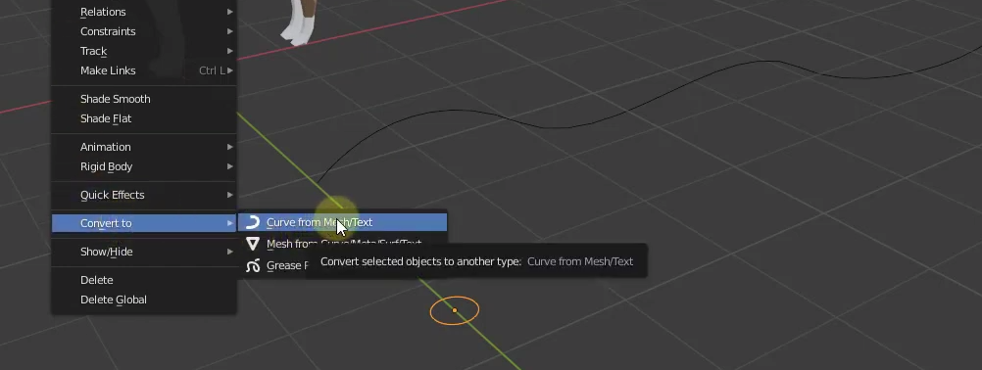Open the Show/Hide submenu
The image size is (982, 370).
[x=143, y=252]
